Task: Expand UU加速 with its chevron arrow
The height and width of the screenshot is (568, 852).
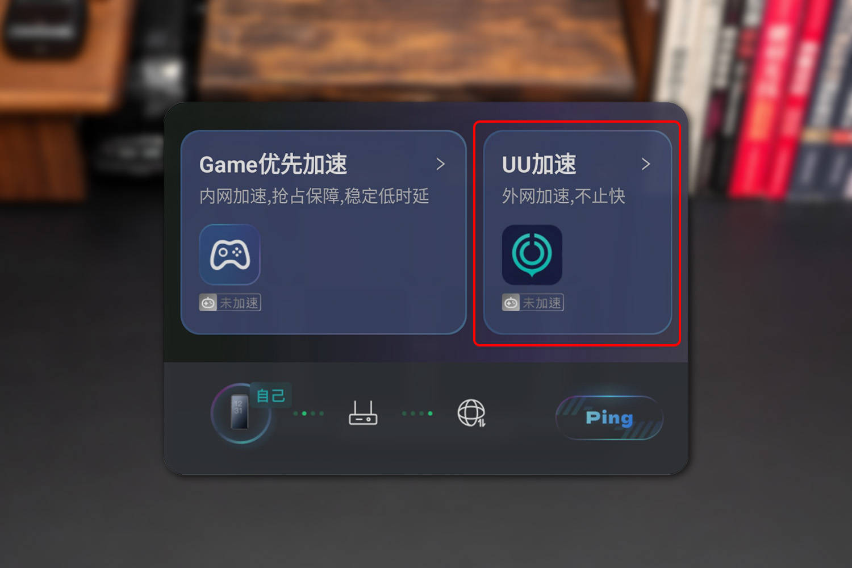Action: pos(645,164)
